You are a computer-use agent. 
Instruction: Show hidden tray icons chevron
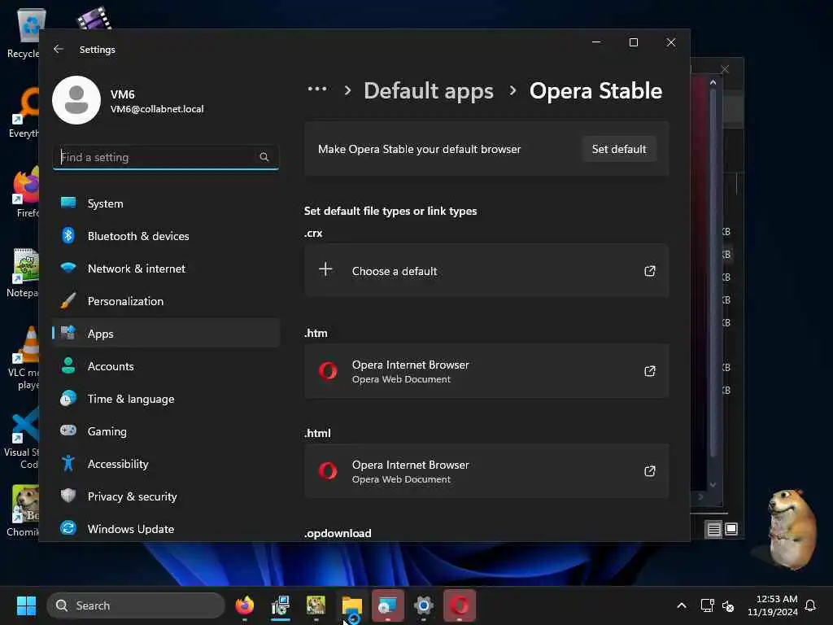point(681,605)
